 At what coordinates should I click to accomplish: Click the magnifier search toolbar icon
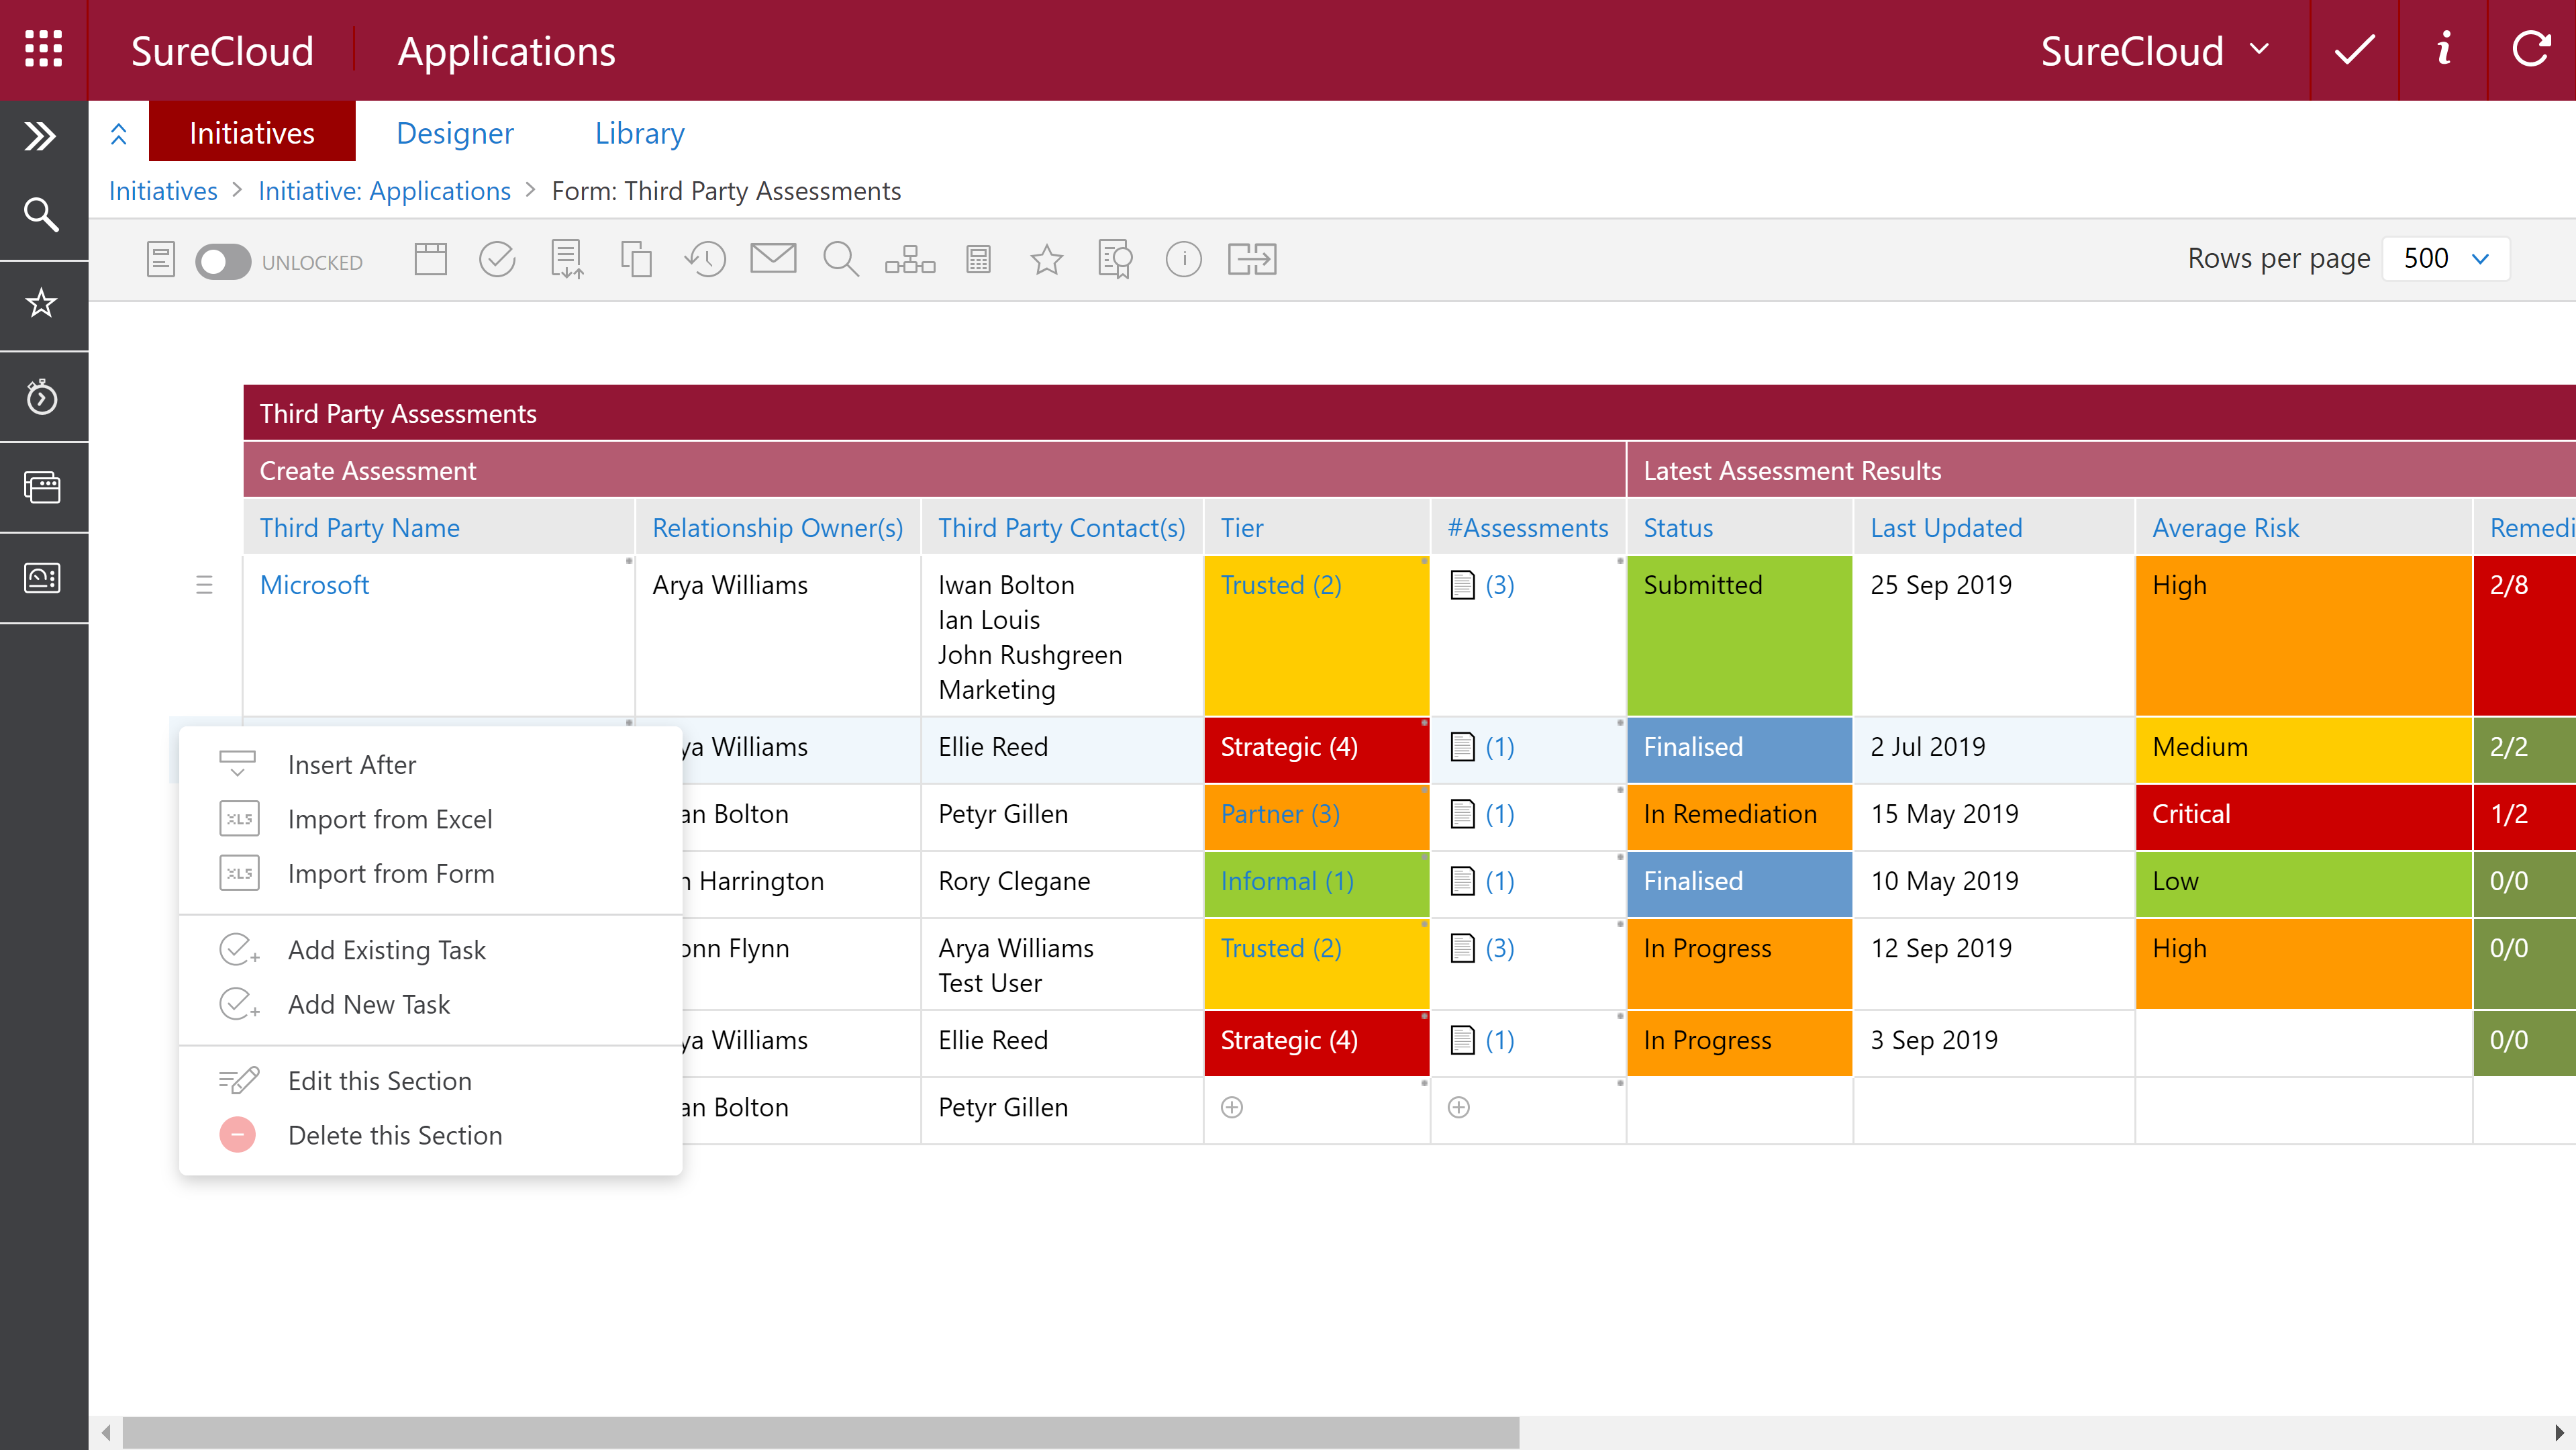(841, 260)
